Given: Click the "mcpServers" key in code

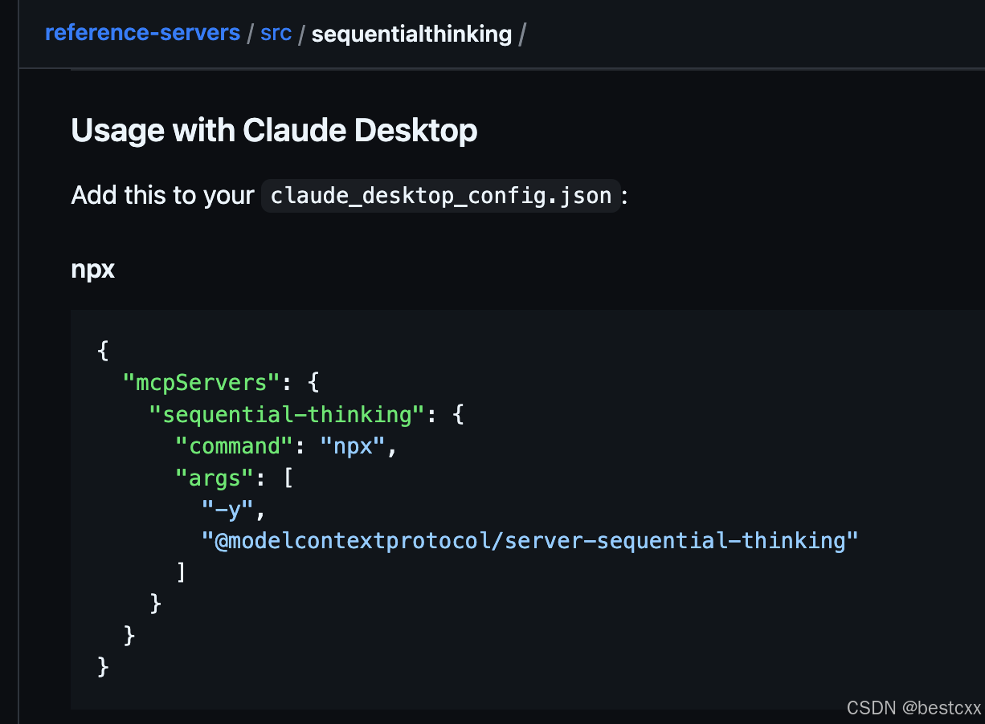Looking at the screenshot, I should (202, 382).
